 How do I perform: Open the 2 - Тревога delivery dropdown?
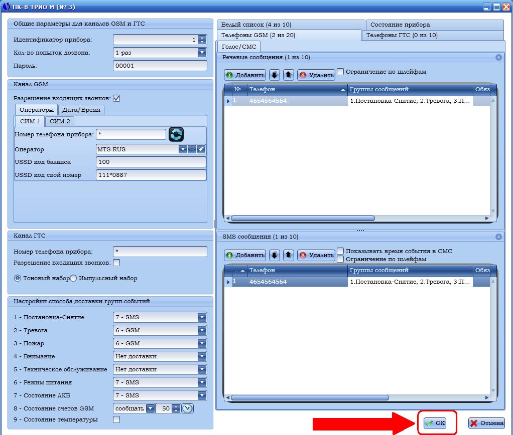click(202, 330)
